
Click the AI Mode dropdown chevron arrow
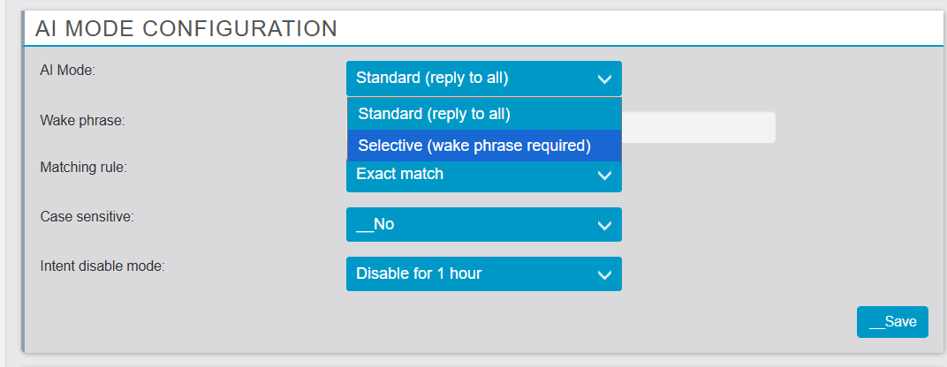pyautogui.click(x=604, y=79)
